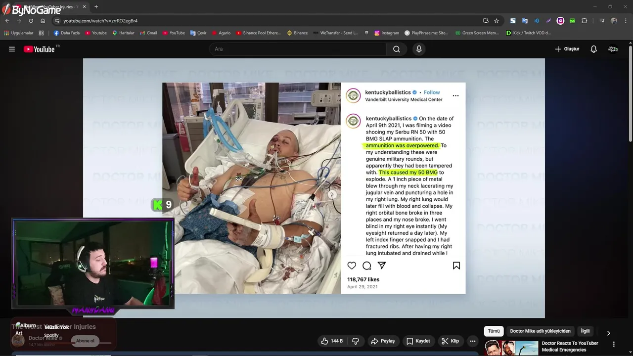Open the Chrome extensions puzzle icon
The height and width of the screenshot is (356, 633).
click(x=585, y=21)
